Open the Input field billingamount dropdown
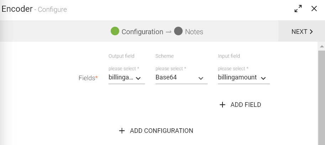Screen dimensions: 325x145 [237, 78]
